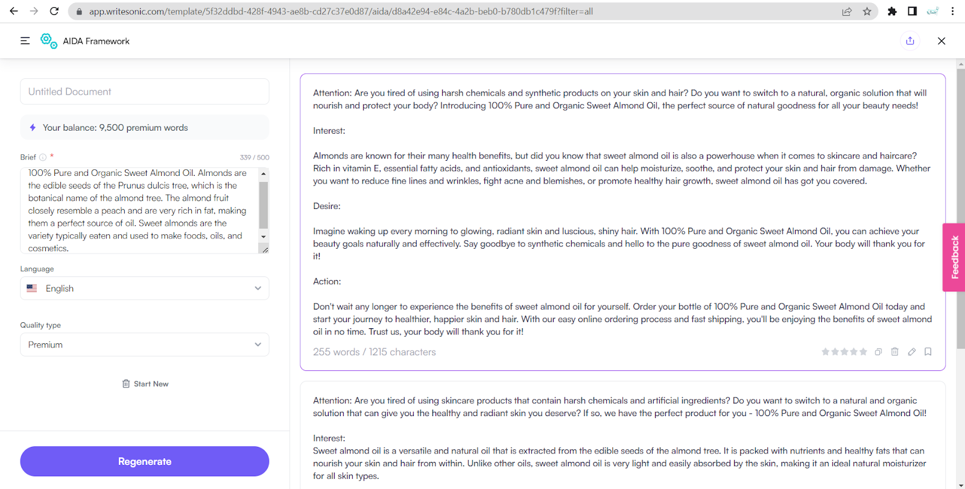Copy the first generated AIDA output
This screenshot has width=965, height=489.
click(x=878, y=352)
